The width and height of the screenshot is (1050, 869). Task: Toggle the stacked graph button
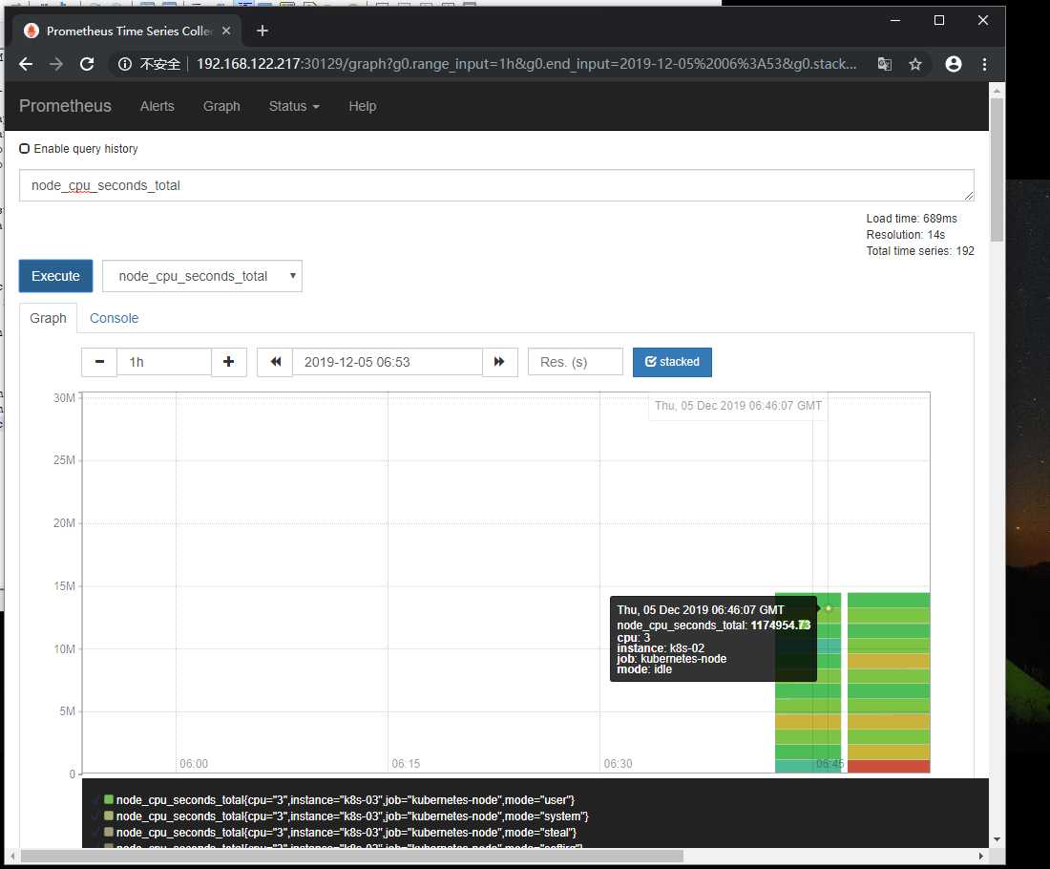pyautogui.click(x=672, y=362)
